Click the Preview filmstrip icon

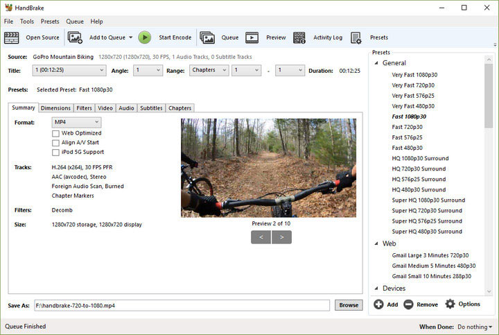252,37
